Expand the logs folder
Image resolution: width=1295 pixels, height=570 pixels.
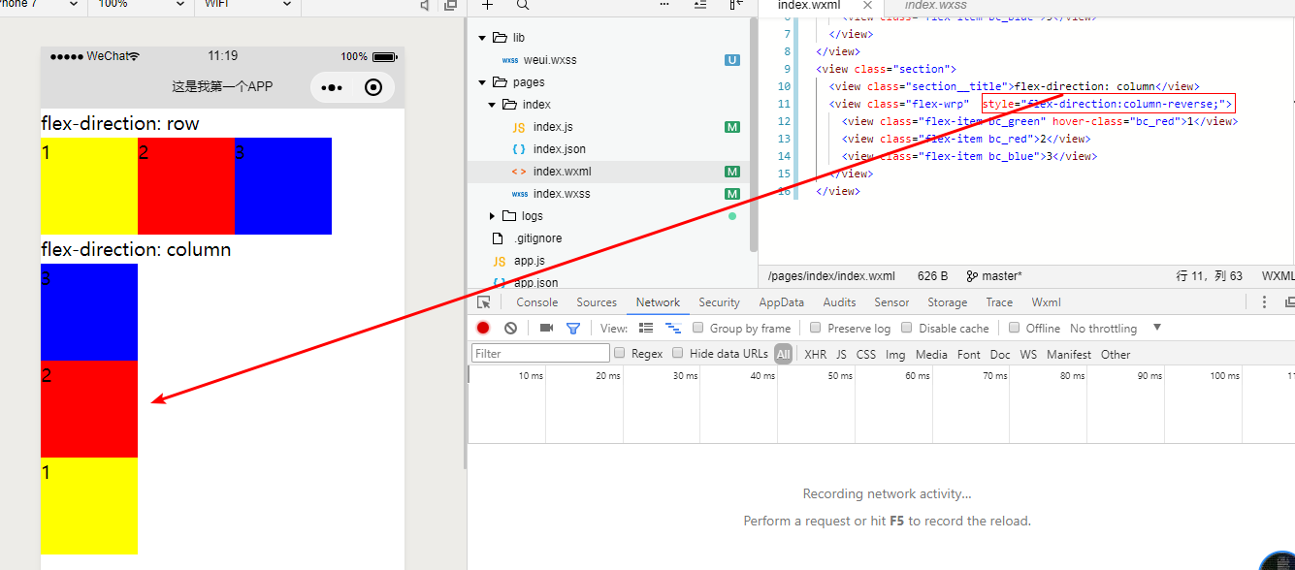pyautogui.click(x=492, y=216)
